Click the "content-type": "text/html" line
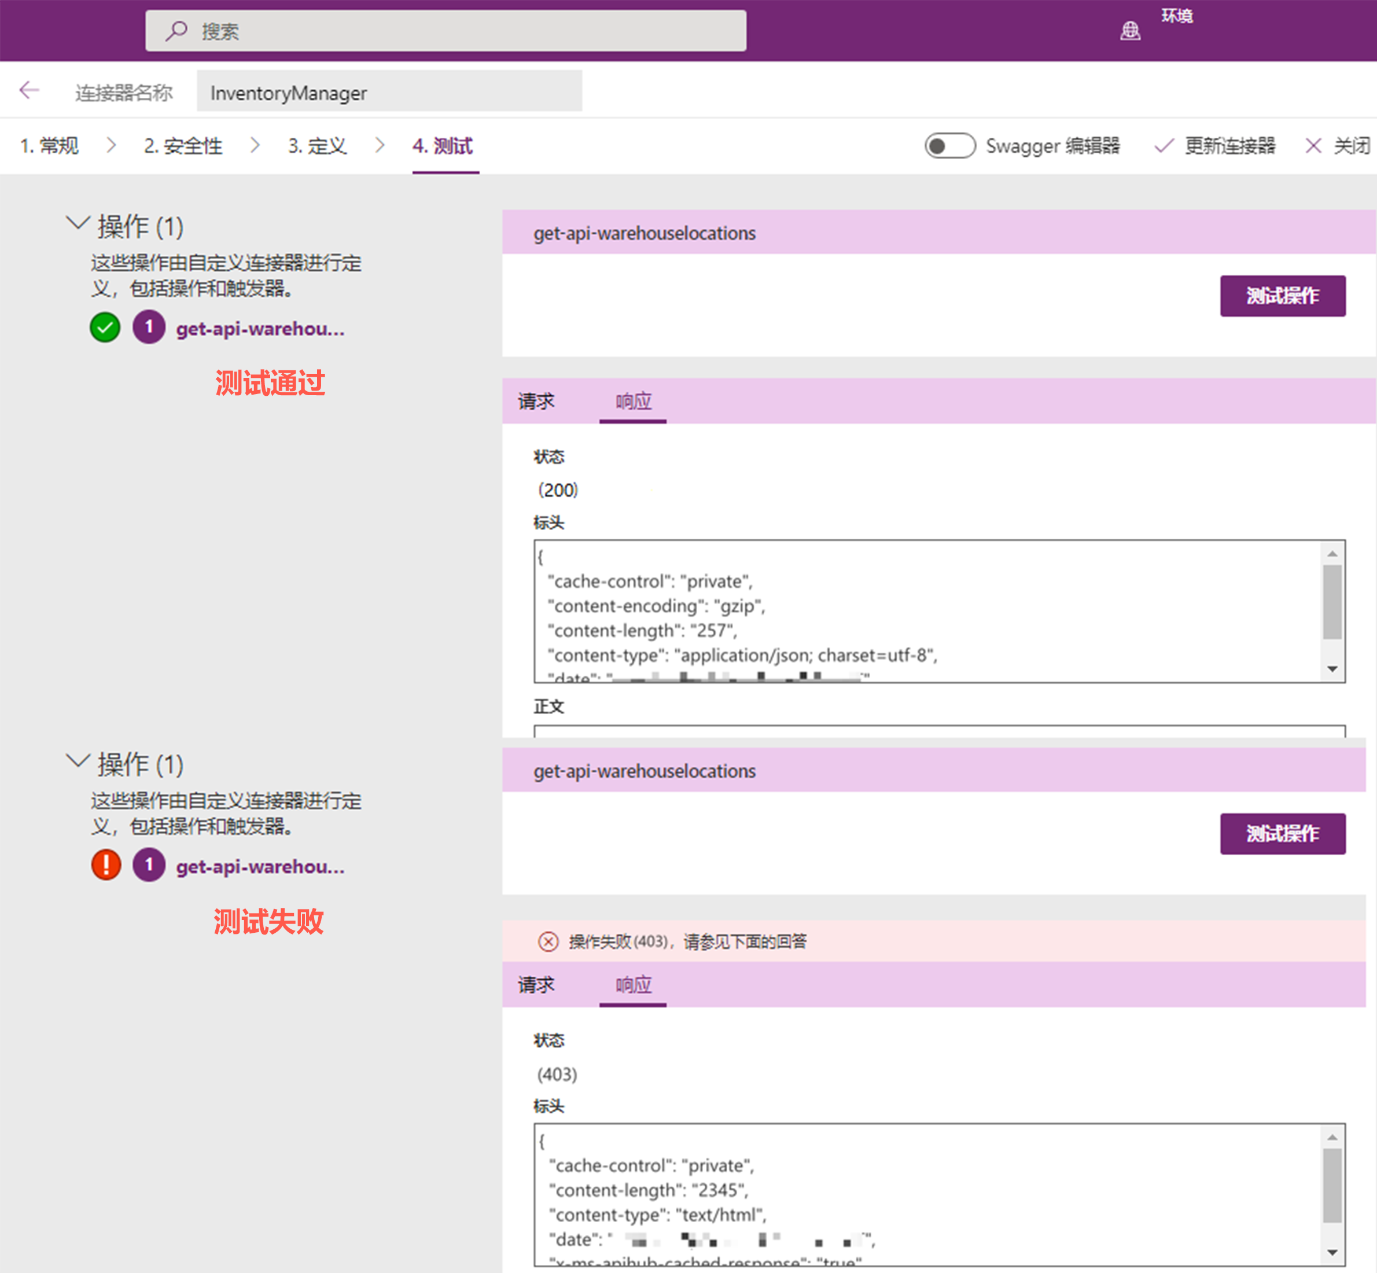1377x1273 pixels. pos(658,1215)
